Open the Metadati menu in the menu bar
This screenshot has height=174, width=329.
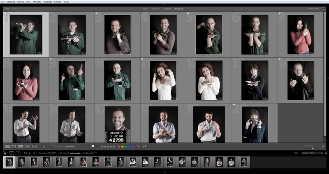37,2
